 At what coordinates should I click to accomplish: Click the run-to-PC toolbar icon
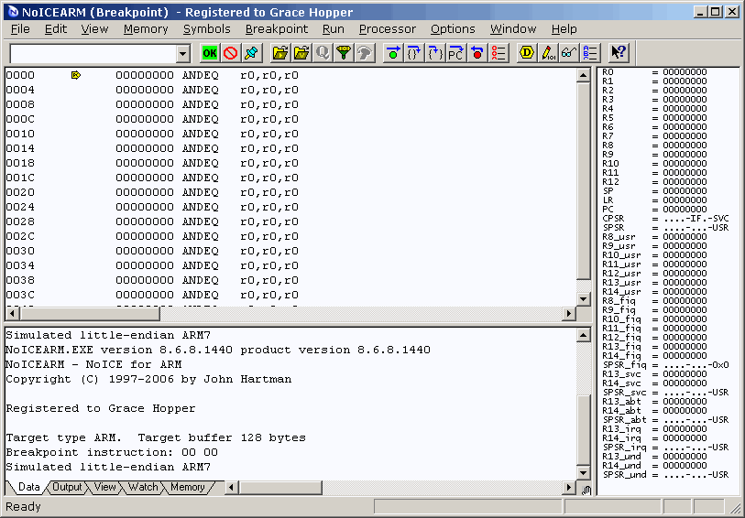pyautogui.click(x=455, y=53)
